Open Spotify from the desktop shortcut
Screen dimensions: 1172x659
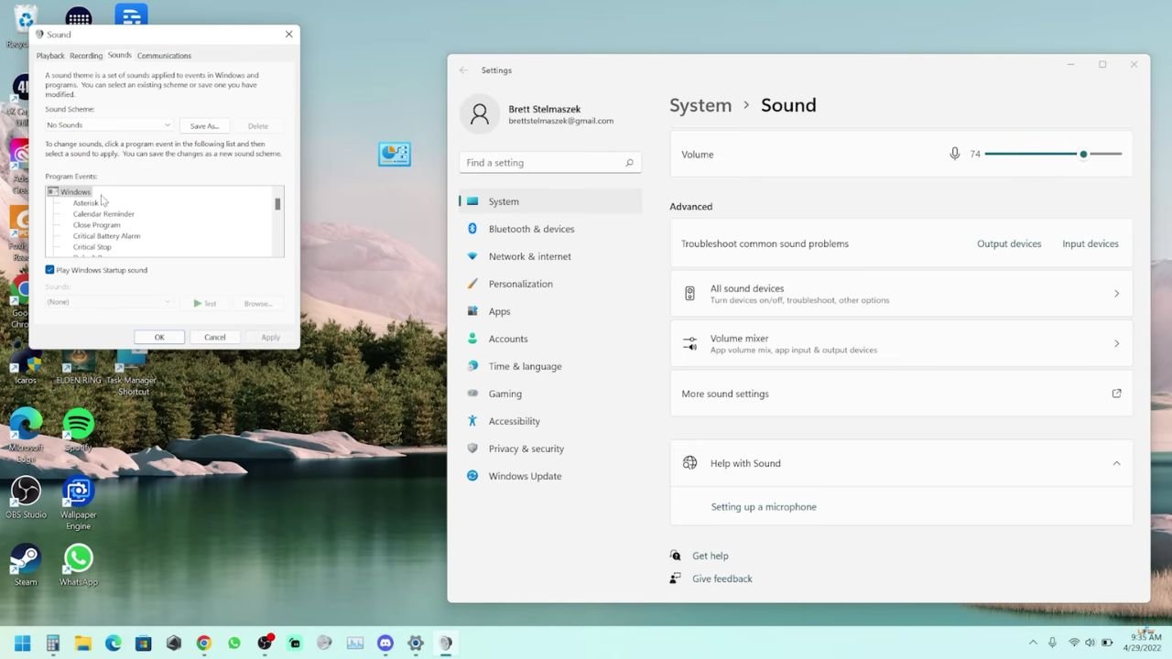click(78, 426)
